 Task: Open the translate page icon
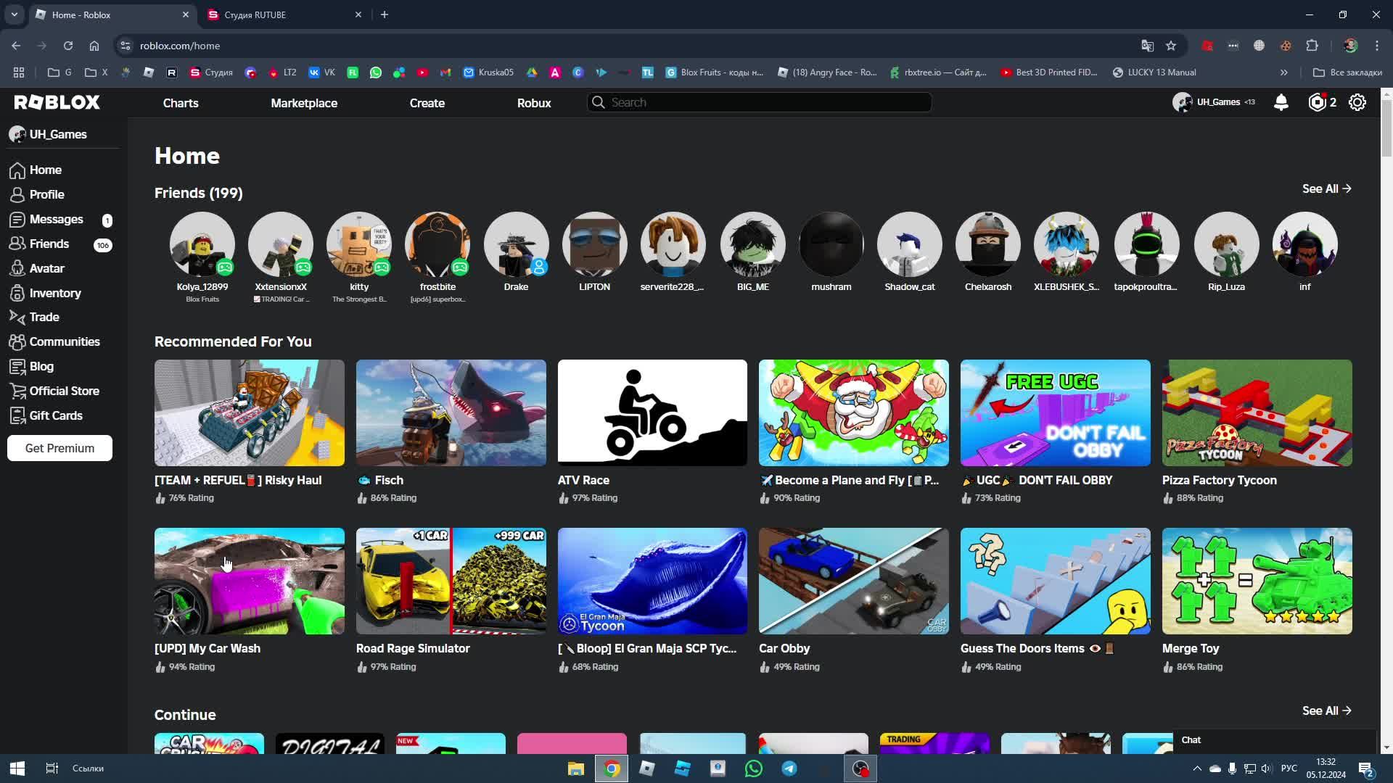1147,46
